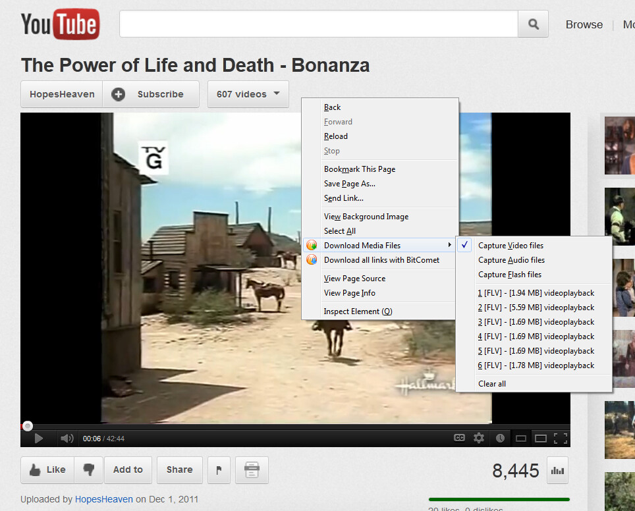Click the search magnifier button
635x511 pixels.
coord(534,24)
